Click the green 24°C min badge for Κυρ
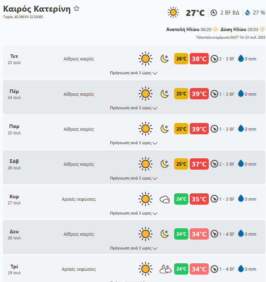The height and width of the screenshot is (282, 266). (x=181, y=199)
